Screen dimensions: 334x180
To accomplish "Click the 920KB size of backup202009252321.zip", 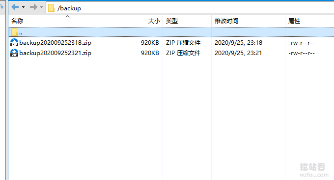I will point(150,53).
